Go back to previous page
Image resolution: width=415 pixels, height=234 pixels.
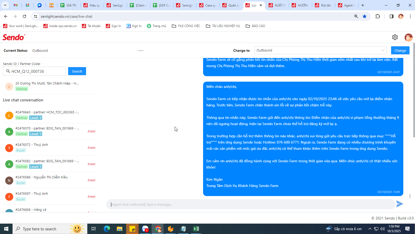[6, 16]
